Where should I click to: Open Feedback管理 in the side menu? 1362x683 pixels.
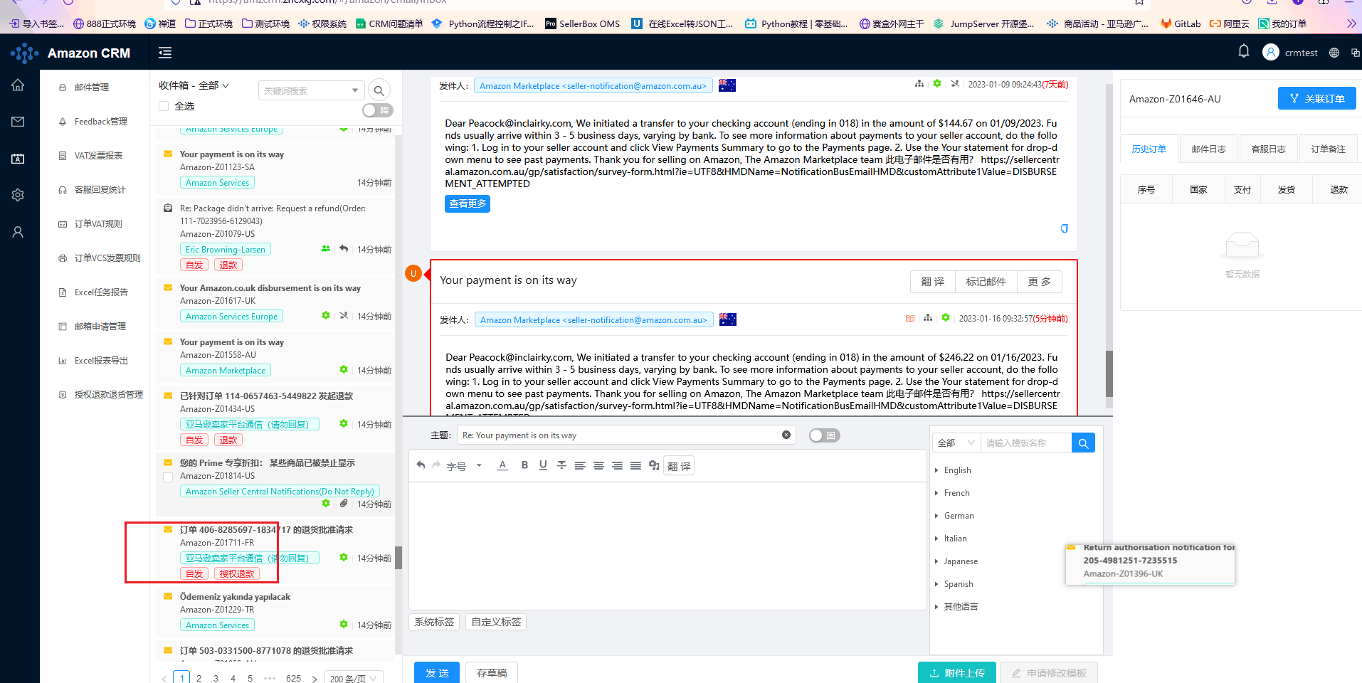[101, 122]
